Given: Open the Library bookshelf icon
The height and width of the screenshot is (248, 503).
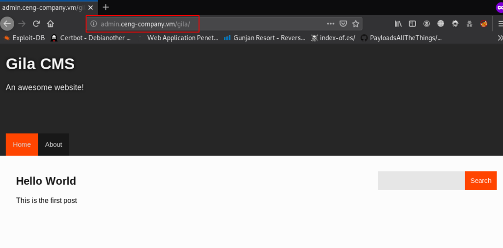Looking at the screenshot, I should pos(398,24).
